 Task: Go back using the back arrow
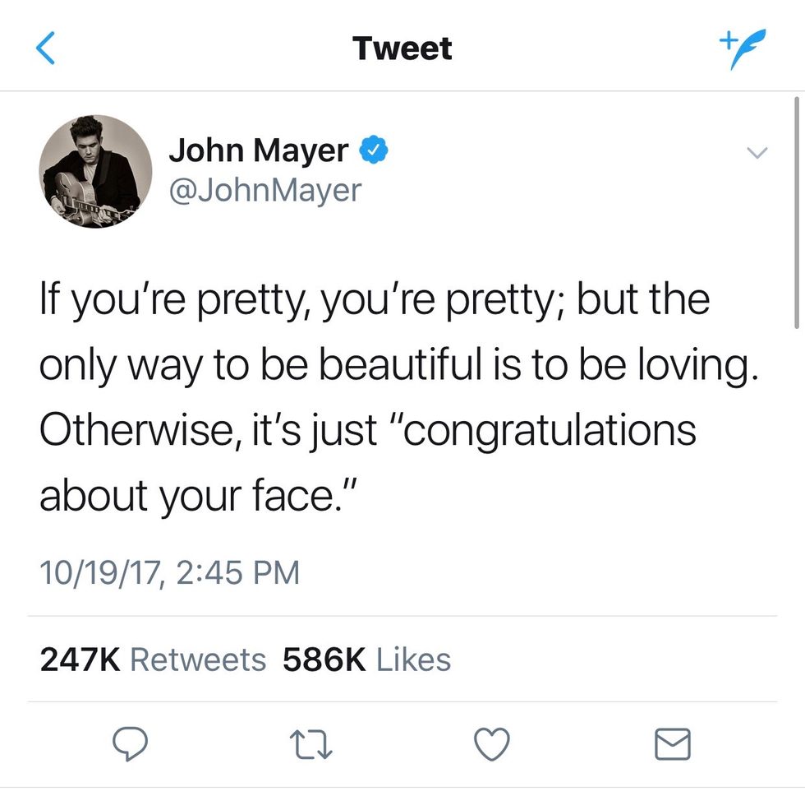tap(45, 48)
